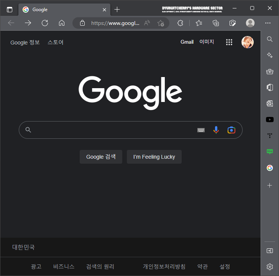Open the 이미지 link
Screen dimensions: 279x276
(207, 42)
